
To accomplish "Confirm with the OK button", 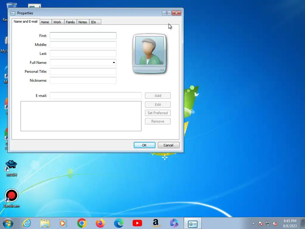I will point(144,145).
